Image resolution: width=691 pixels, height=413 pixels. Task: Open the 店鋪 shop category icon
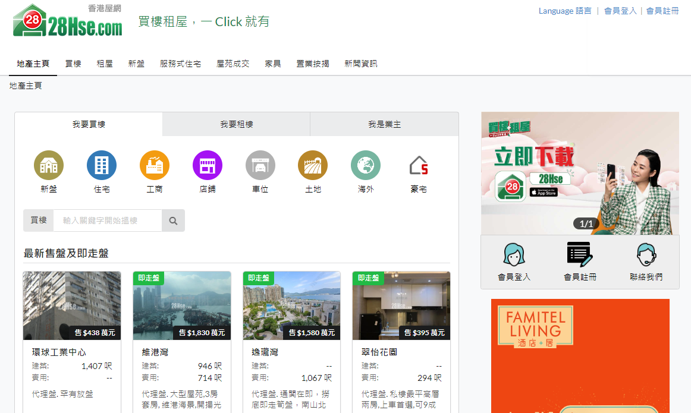[x=208, y=165]
